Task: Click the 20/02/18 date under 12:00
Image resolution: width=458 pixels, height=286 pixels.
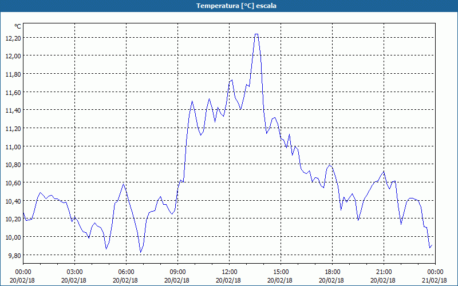Action: pos(230,280)
